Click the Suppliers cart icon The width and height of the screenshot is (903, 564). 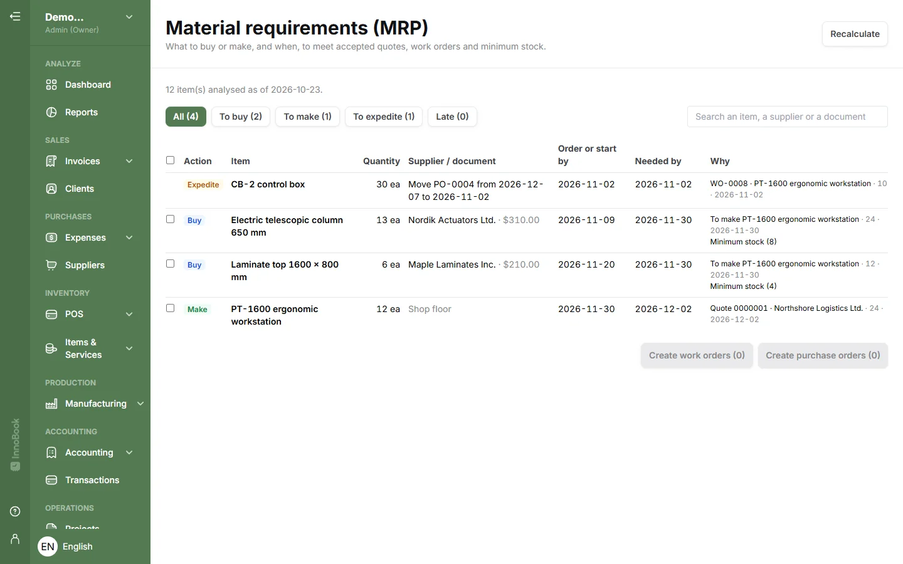tap(51, 265)
